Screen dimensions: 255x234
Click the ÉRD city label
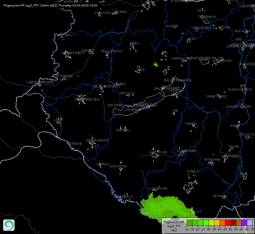[239, 40]
